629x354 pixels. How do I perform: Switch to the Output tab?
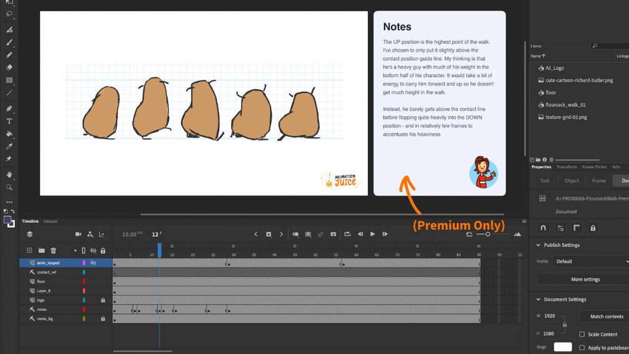coord(51,221)
